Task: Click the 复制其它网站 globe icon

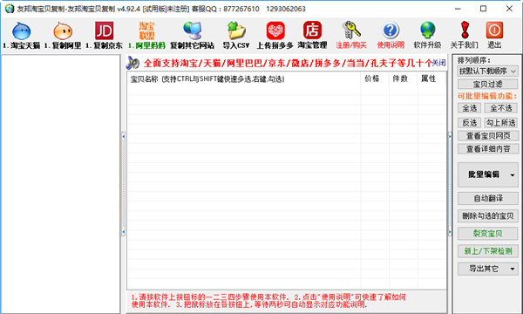Action: tap(192, 35)
